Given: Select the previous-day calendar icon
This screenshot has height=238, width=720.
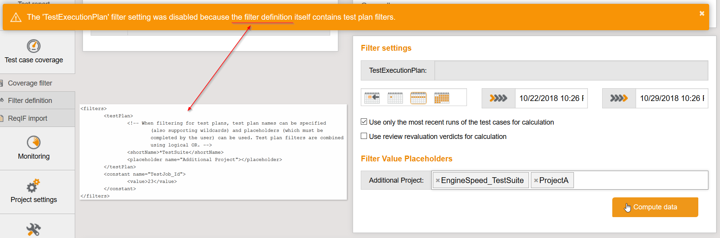Looking at the screenshot, I should click(372, 97).
